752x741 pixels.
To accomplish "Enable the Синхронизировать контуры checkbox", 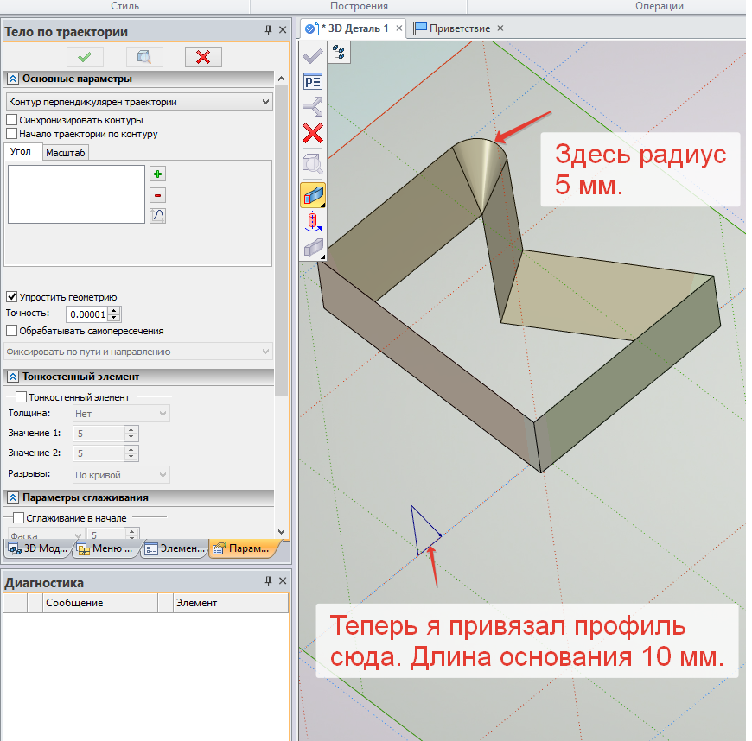I will [x=12, y=120].
